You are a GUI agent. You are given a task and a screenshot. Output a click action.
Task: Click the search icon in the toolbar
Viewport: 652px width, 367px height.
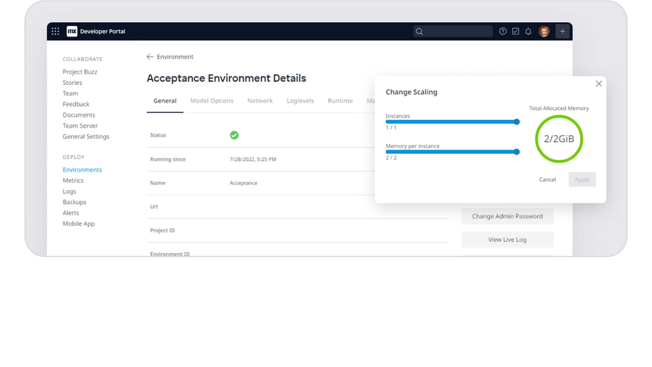click(420, 31)
